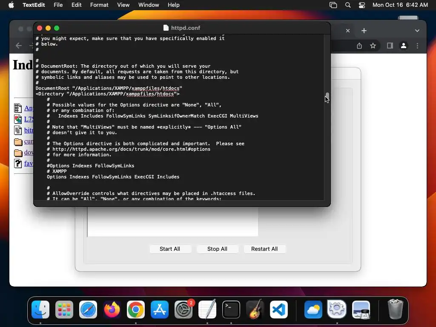
Task: Open Preview app from the Dock
Action: (361, 310)
